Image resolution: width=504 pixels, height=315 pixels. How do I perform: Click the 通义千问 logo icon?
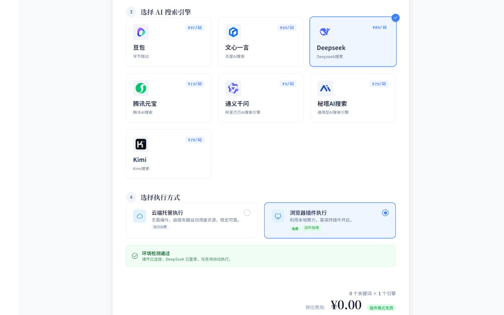click(233, 88)
